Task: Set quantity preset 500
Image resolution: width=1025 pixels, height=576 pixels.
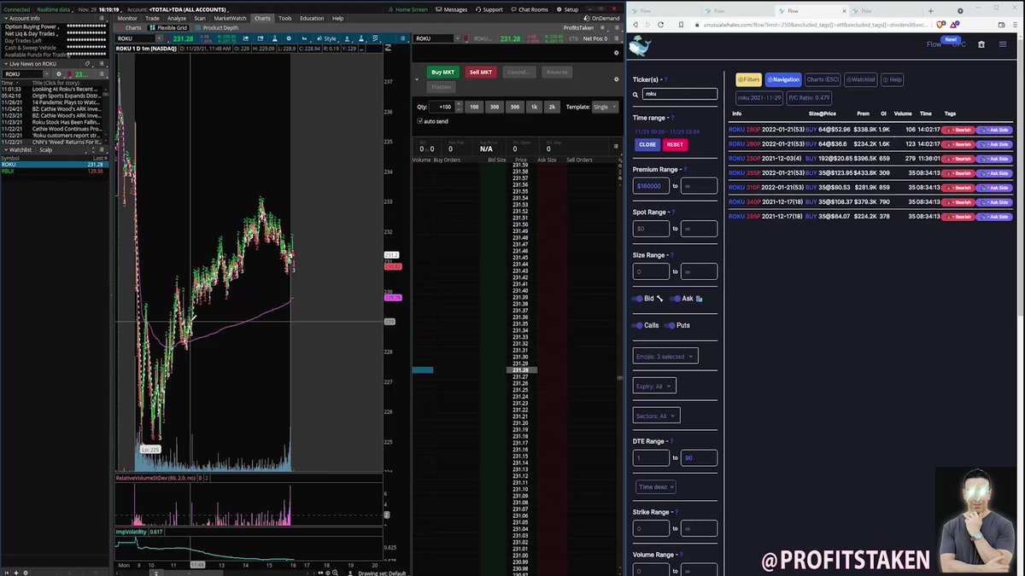Action: click(514, 107)
